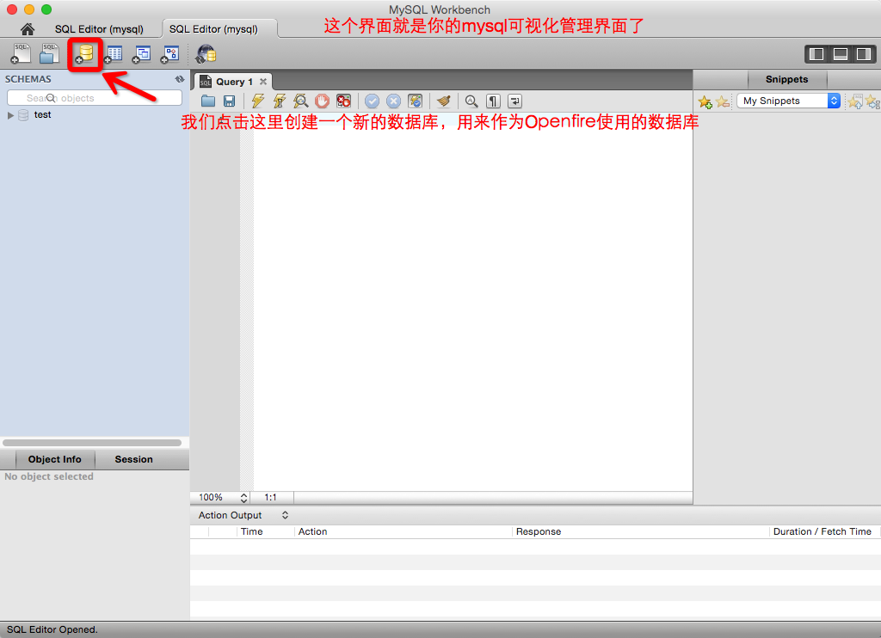
Task: Create a new stored procedure icon
Action: click(x=169, y=54)
